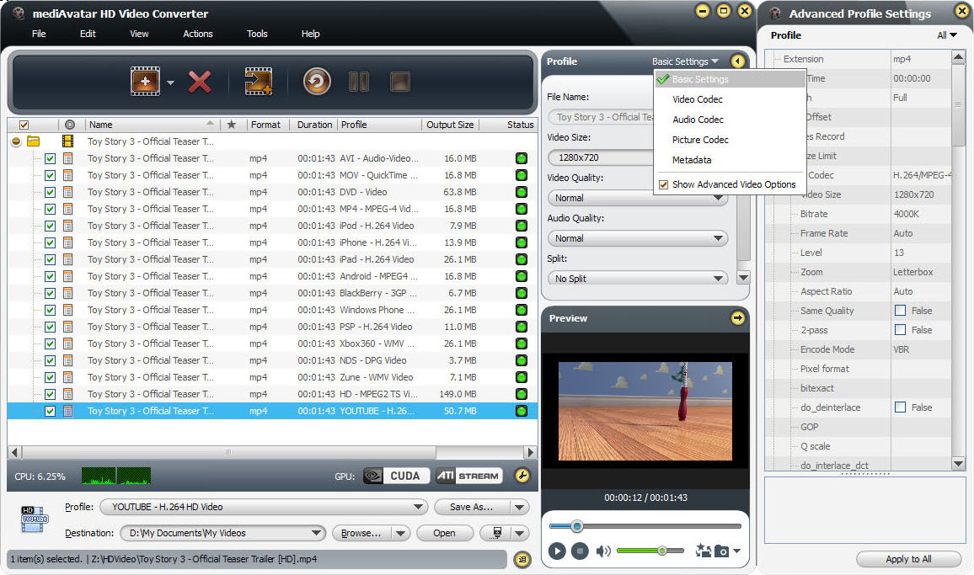Click the status bar log icon
Viewport: 974px width, 575px height.
pyautogui.click(x=522, y=560)
